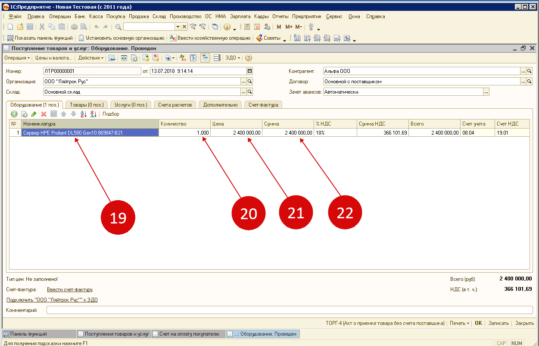Click the Комментарий input field

(289, 310)
